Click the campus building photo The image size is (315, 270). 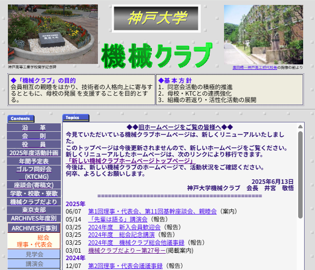(264, 35)
